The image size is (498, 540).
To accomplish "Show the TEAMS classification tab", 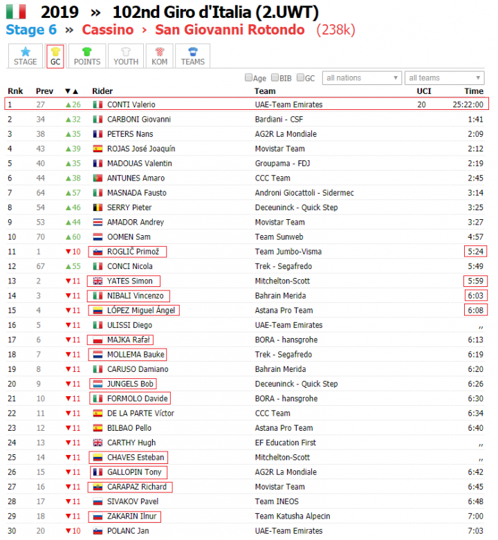I will pyautogui.click(x=193, y=56).
